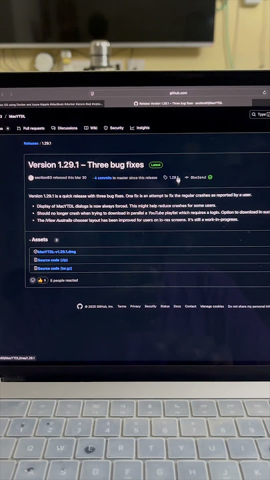Toggle the thumbs up reaction
The width and height of the screenshot is (270, 480).
point(43,280)
